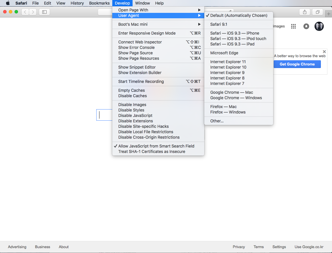Viewport: 332px width, 253px height.
Task: Select Default (Automatically Chosen) user agent
Action: pyautogui.click(x=239, y=15)
